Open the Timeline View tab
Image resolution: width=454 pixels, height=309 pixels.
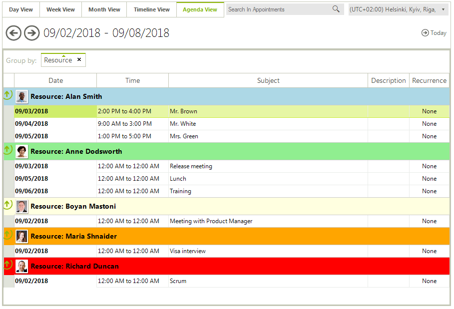click(151, 9)
